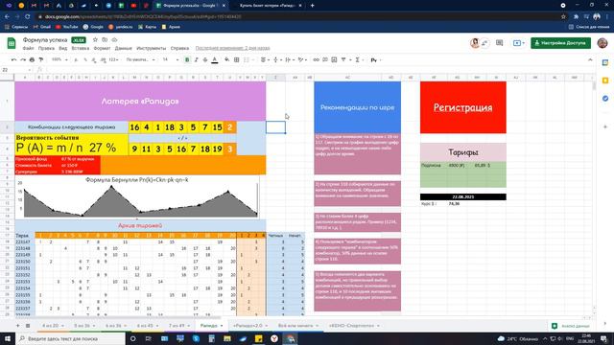Viewport: 614px width, 345px height.
Task: Open the analysis button at bottom right
Action: pos(570,326)
